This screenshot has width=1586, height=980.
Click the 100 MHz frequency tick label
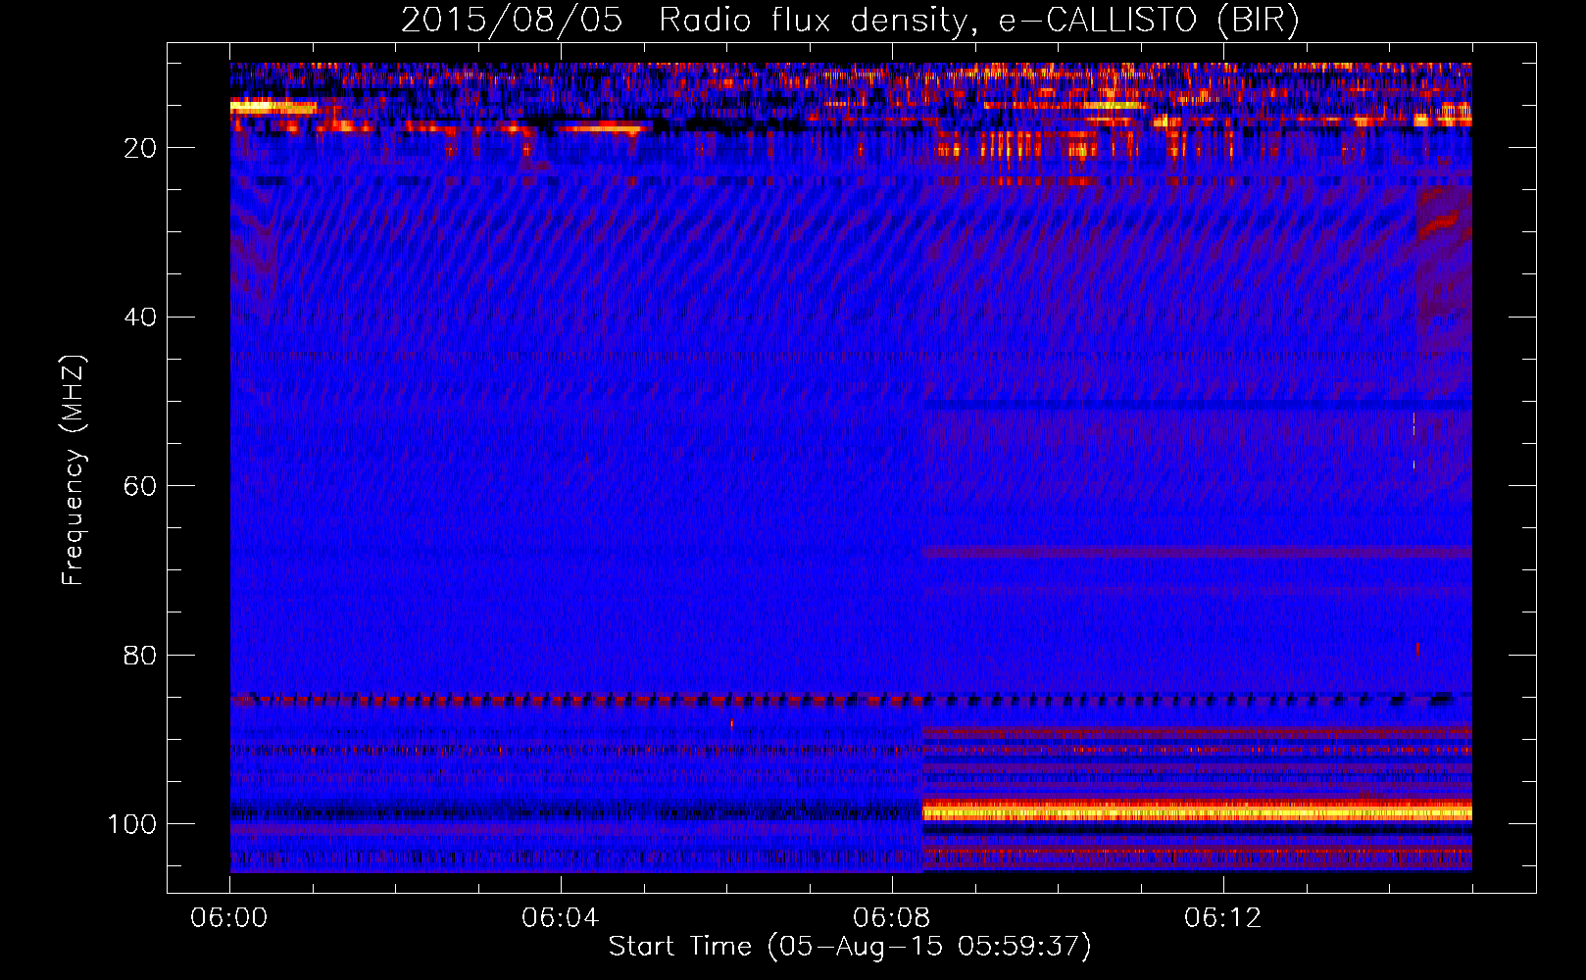point(132,824)
